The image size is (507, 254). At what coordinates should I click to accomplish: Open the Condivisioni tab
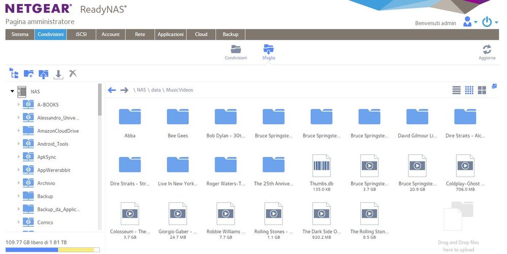(x=50, y=35)
